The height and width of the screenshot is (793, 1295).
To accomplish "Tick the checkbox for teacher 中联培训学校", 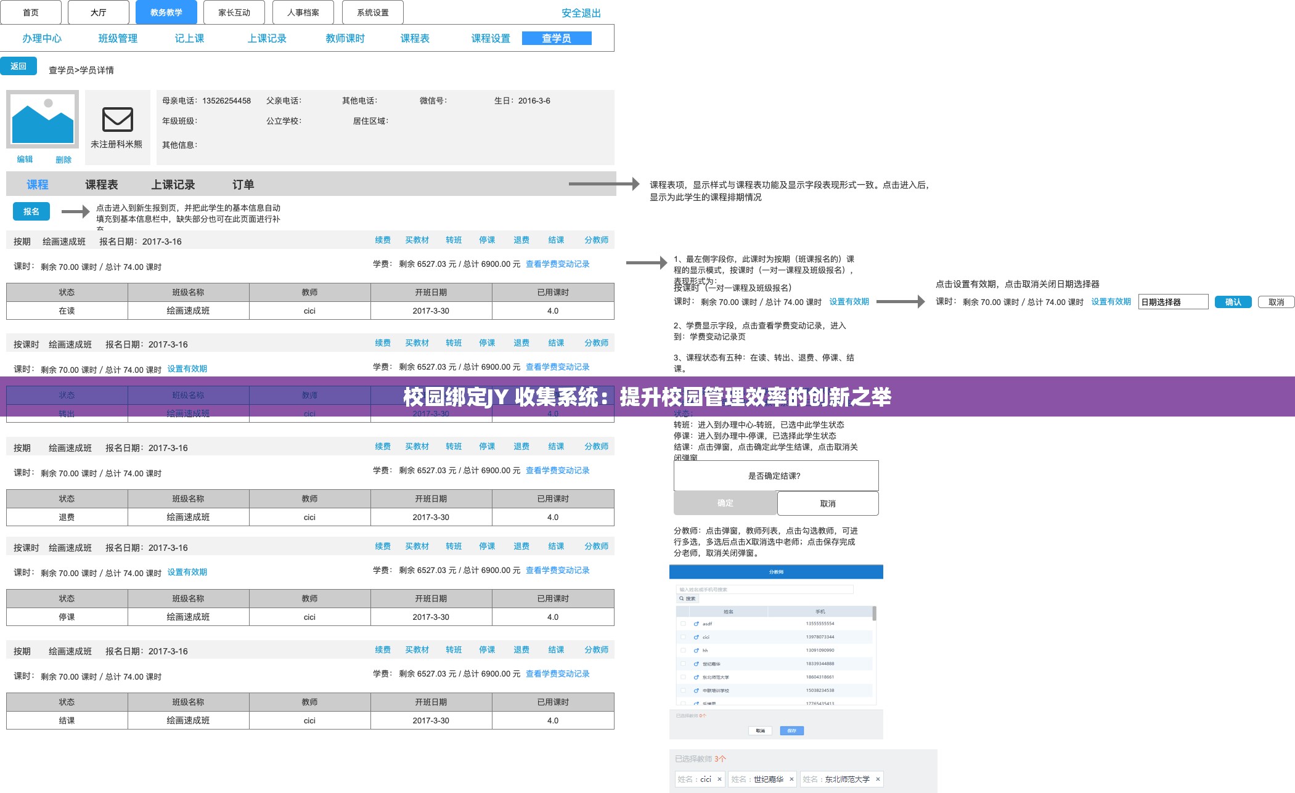I will click(x=683, y=691).
